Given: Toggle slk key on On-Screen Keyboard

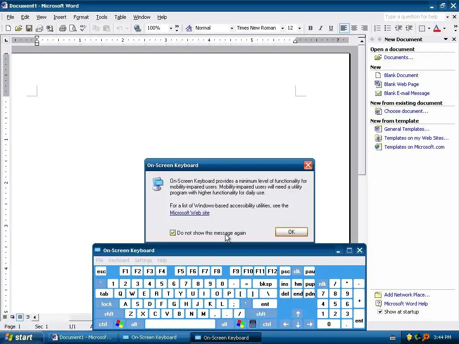Looking at the screenshot, I should coord(297,271).
